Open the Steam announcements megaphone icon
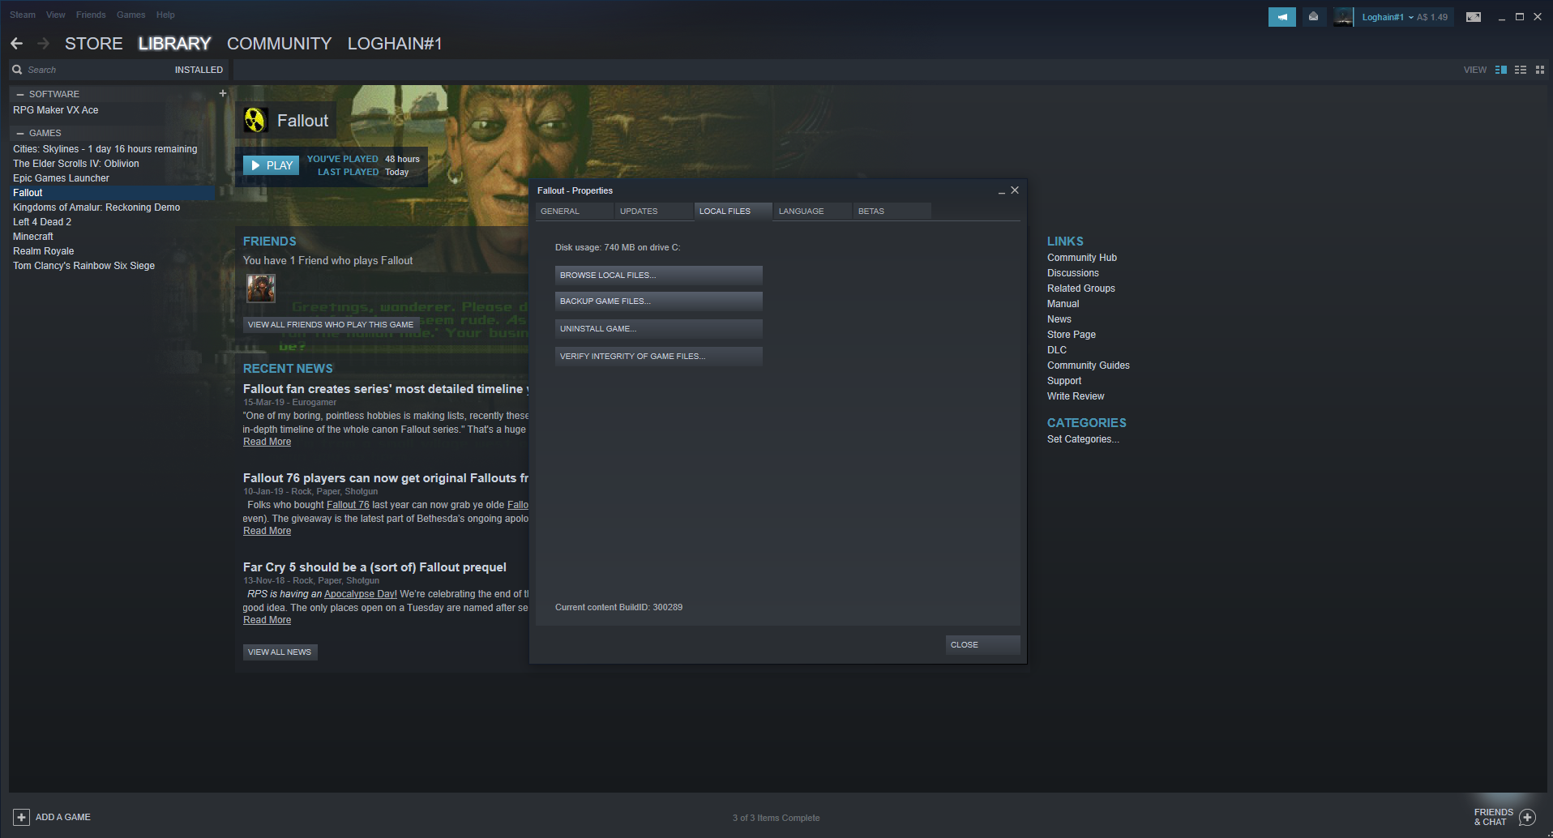 click(x=1282, y=17)
